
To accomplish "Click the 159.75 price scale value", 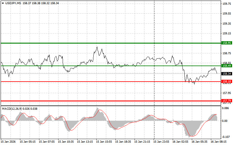I will [227, 4].
